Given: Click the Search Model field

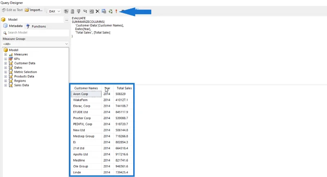Looking at the screenshot, I should pos(36,33).
